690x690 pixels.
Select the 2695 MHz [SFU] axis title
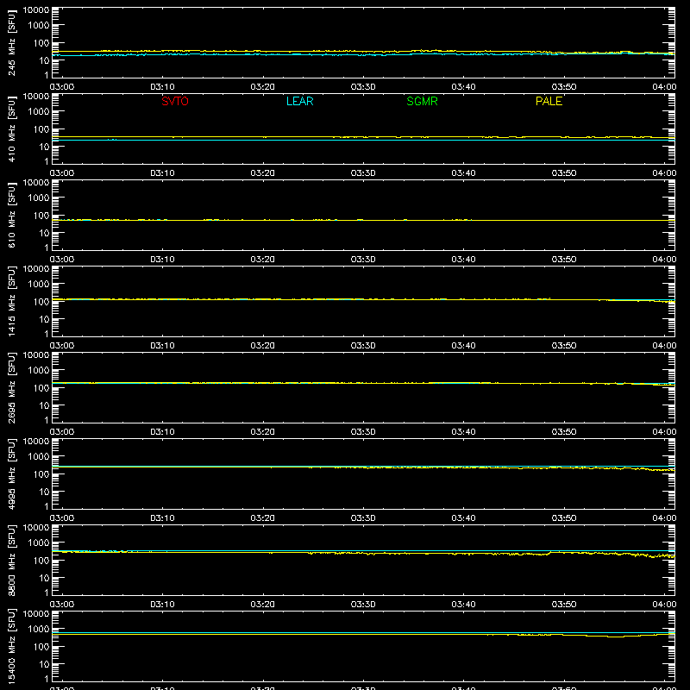tap(11, 387)
